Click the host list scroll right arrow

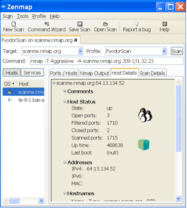tap(41, 201)
